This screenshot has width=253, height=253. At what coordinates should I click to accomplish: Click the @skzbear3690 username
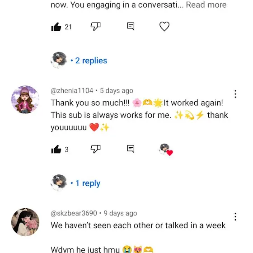[74, 213]
